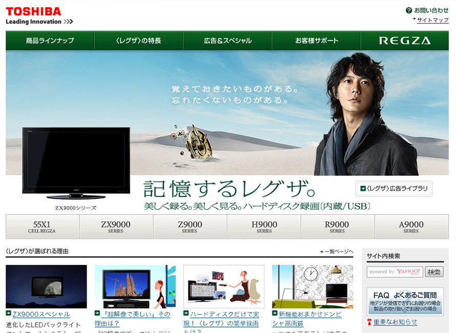Click the 〈レグザ〉広告ライブラリ button
Screen dimensions: 456x333
click(394, 189)
